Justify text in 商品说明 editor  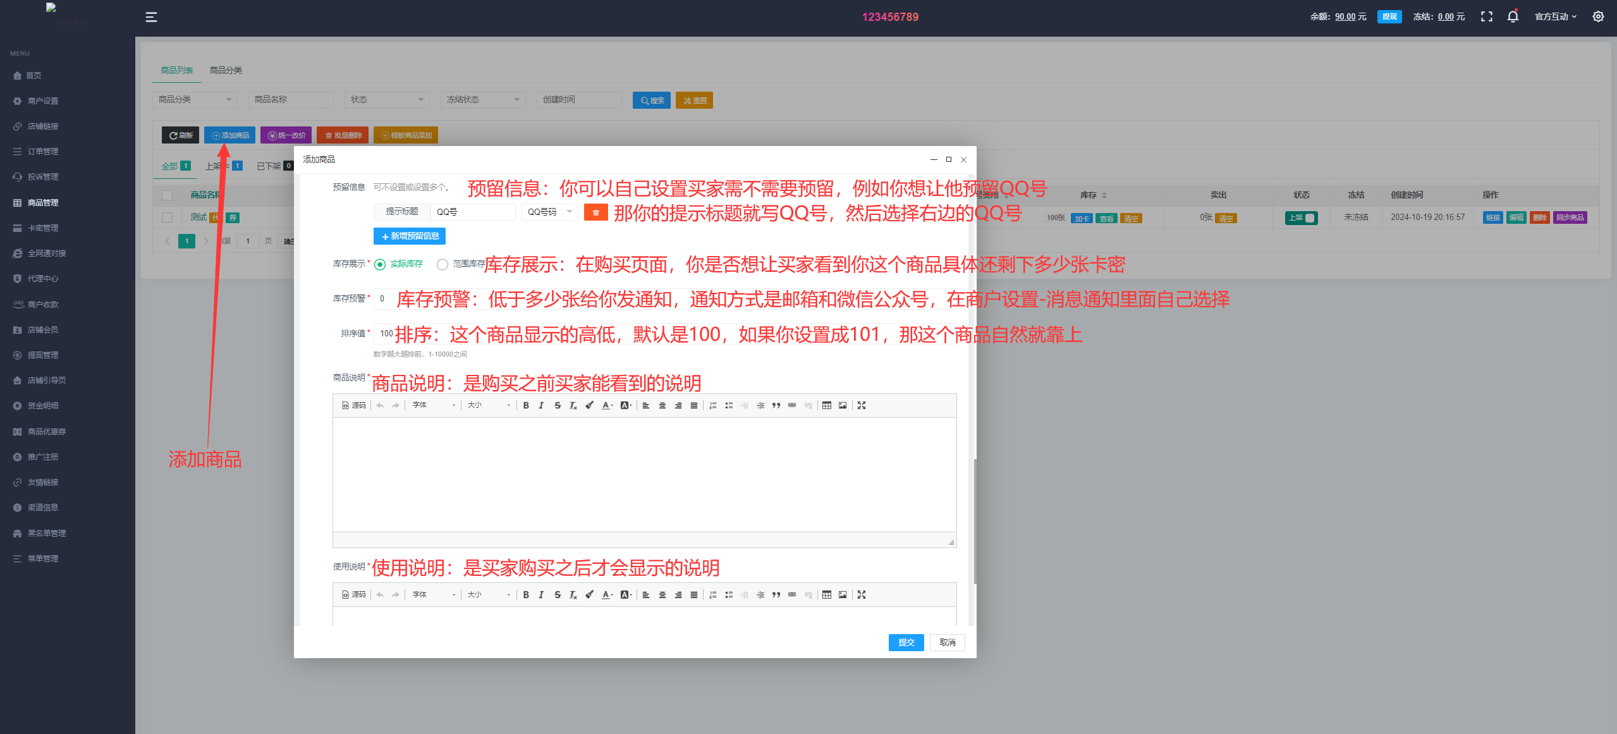[x=694, y=405]
